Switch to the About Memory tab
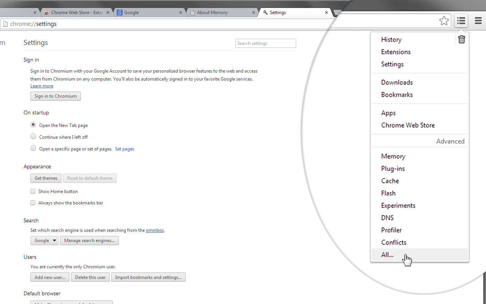The image size is (486, 304). 223,13
